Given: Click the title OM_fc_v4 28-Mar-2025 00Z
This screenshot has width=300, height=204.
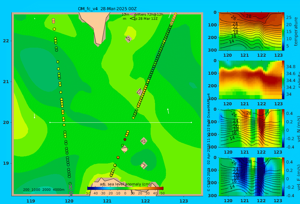Looking at the screenshot, I should point(107,9).
